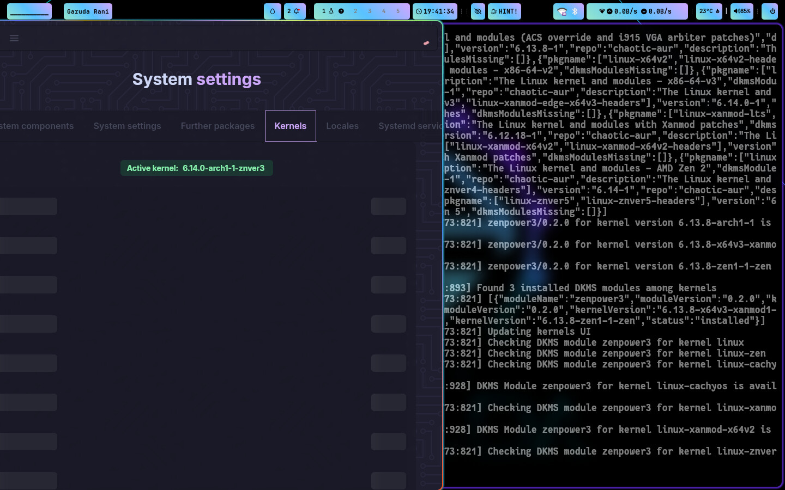Click terminal line '6.13.8-arch1-1 is'

coord(608,223)
